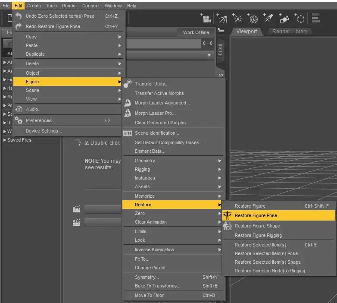Open the dropdown arrow below the search bar
This screenshot has height=303, width=337.
point(209,55)
